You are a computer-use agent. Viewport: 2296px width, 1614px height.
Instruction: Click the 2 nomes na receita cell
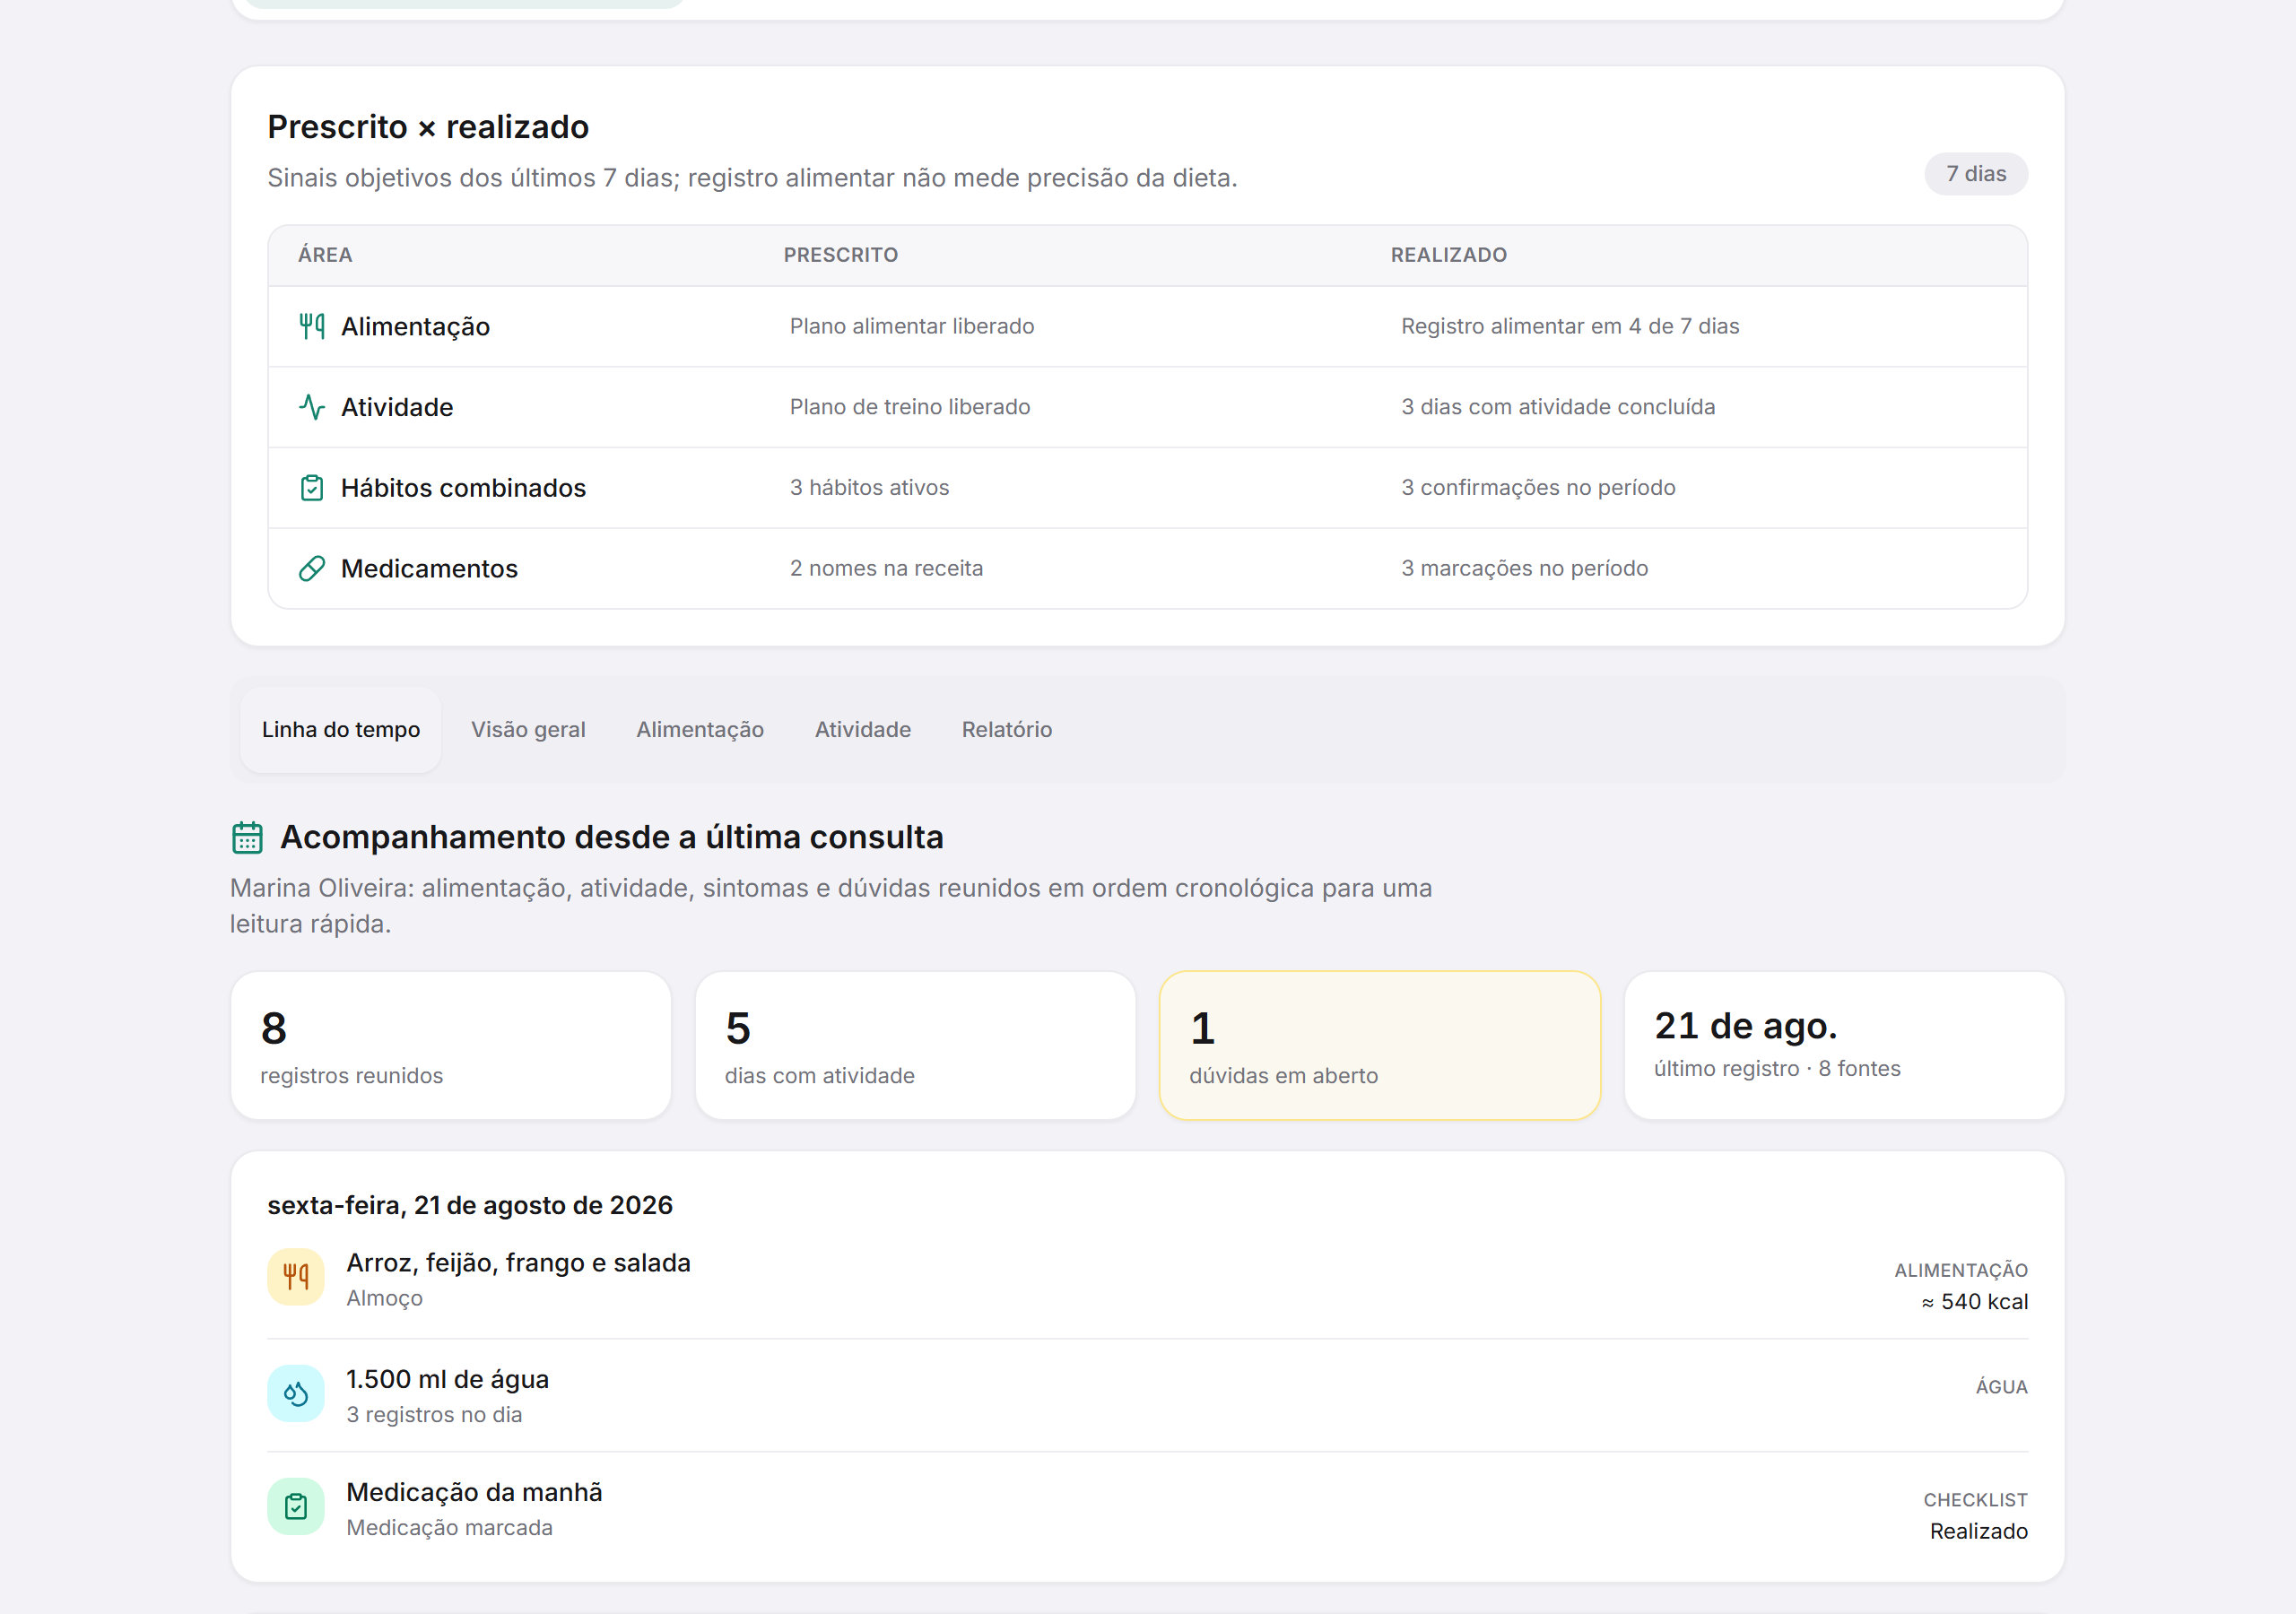point(887,569)
